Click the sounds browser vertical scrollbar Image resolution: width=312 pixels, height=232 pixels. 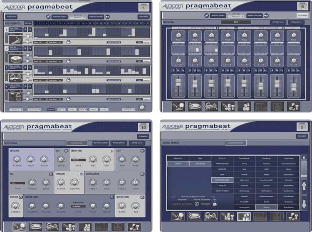pyautogui.click(x=304, y=169)
